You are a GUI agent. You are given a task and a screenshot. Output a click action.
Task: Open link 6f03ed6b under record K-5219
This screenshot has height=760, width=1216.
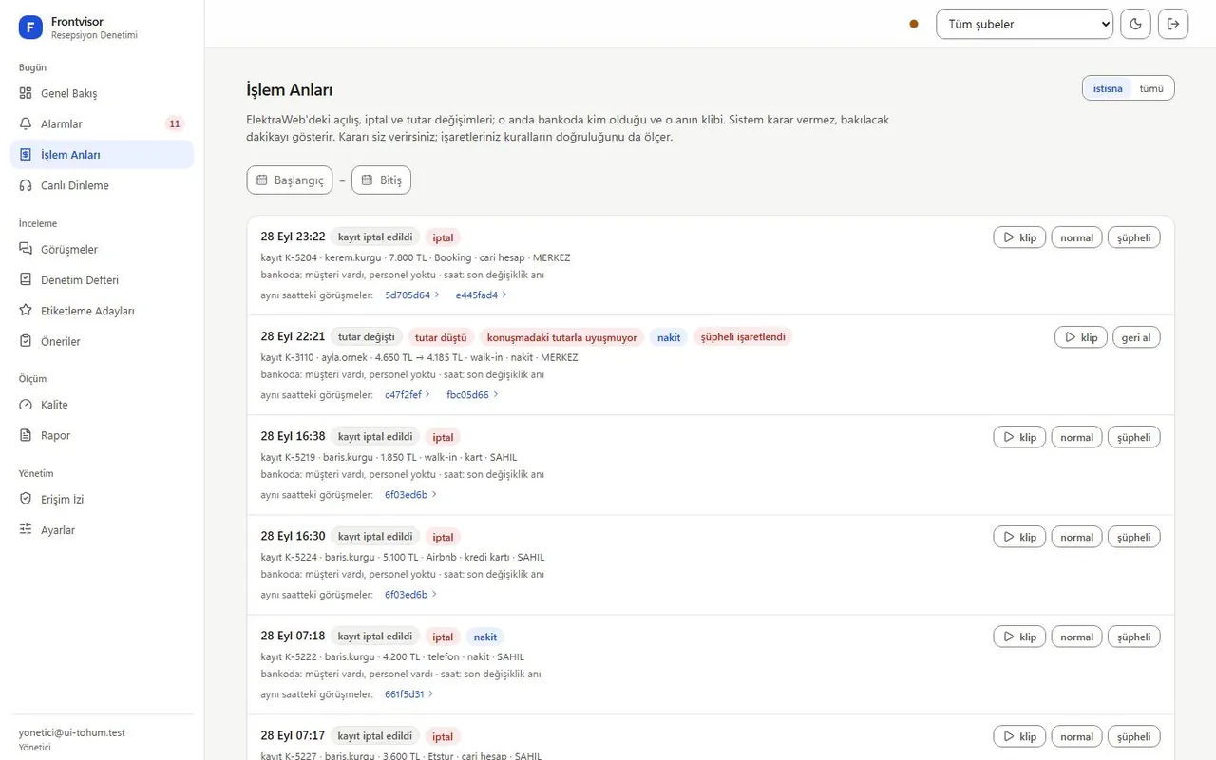pyautogui.click(x=410, y=495)
